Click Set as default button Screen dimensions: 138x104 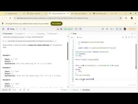(56, 24)
